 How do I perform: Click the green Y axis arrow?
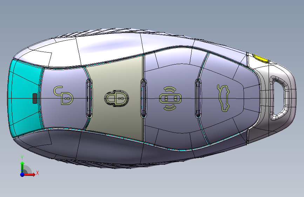tap(22, 167)
